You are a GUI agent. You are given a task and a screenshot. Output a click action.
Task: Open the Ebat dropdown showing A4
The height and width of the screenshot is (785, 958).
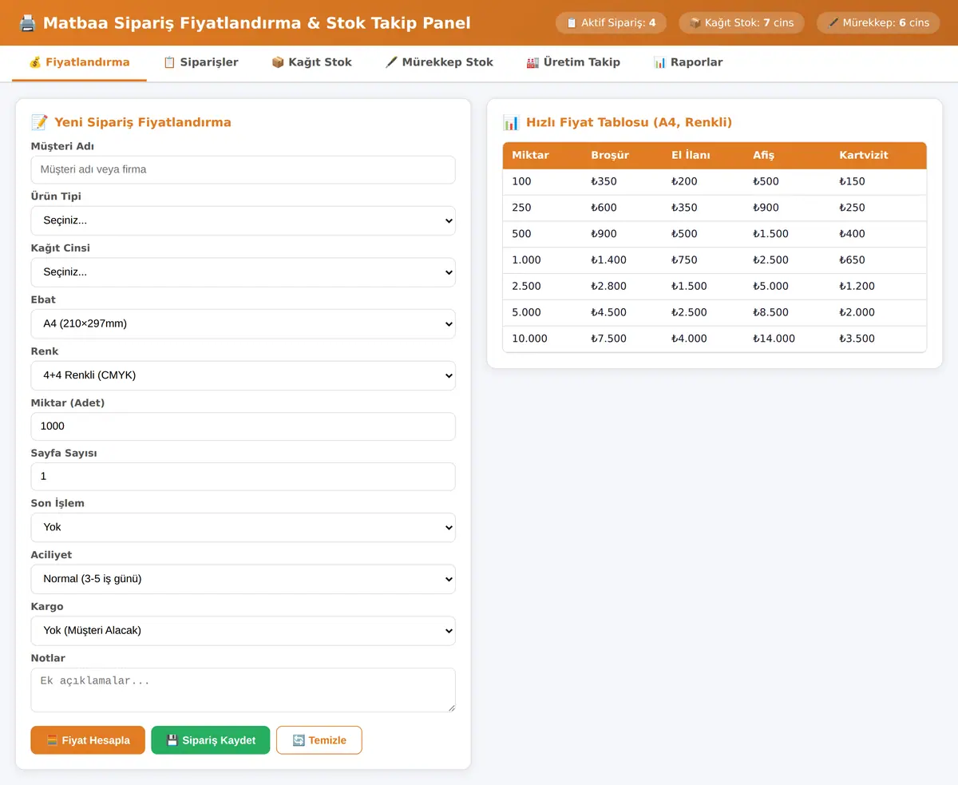(x=243, y=323)
